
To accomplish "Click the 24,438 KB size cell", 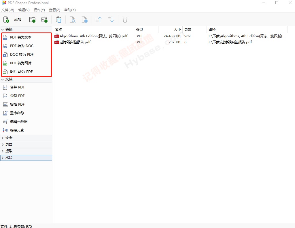I will 172,36.
